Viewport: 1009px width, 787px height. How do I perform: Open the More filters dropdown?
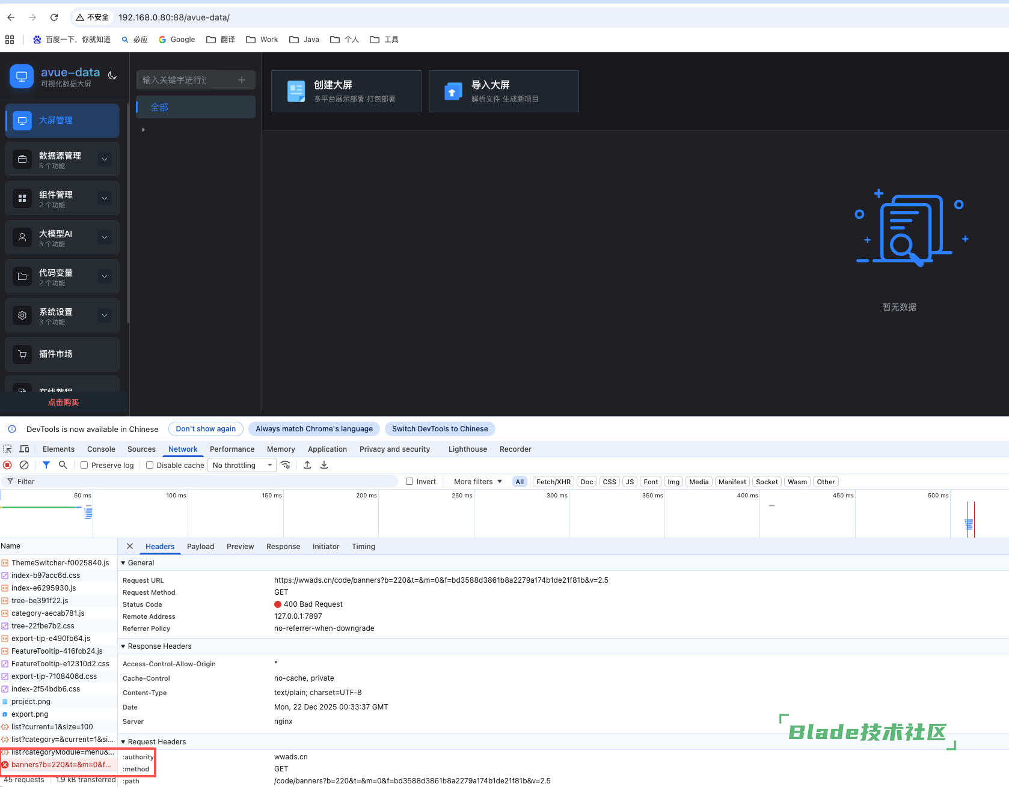tap(477, 482)
